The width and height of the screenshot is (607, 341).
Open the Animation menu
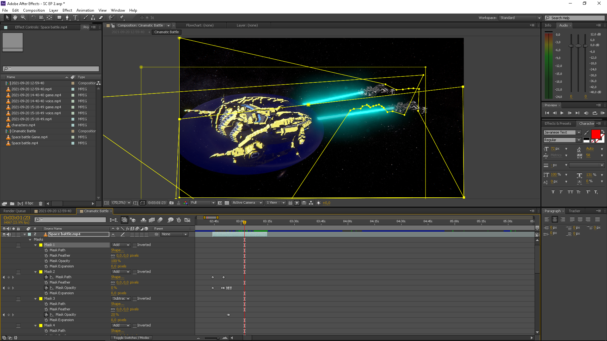[x=85, y=10]
